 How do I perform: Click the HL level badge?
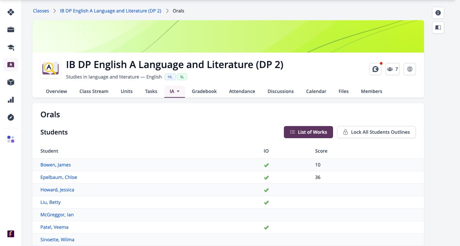170,77
